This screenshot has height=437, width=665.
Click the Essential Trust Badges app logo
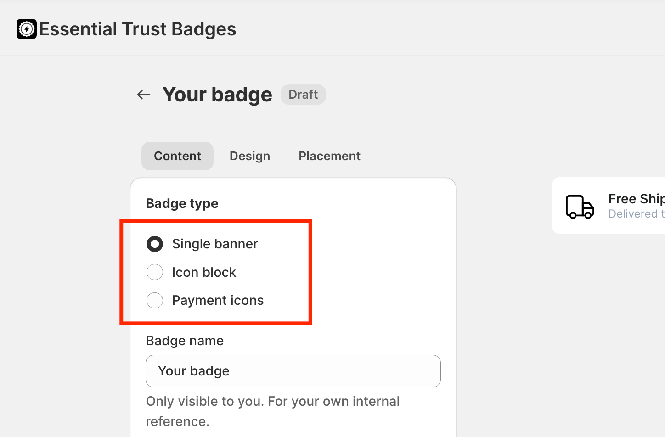tap(27, 29)
